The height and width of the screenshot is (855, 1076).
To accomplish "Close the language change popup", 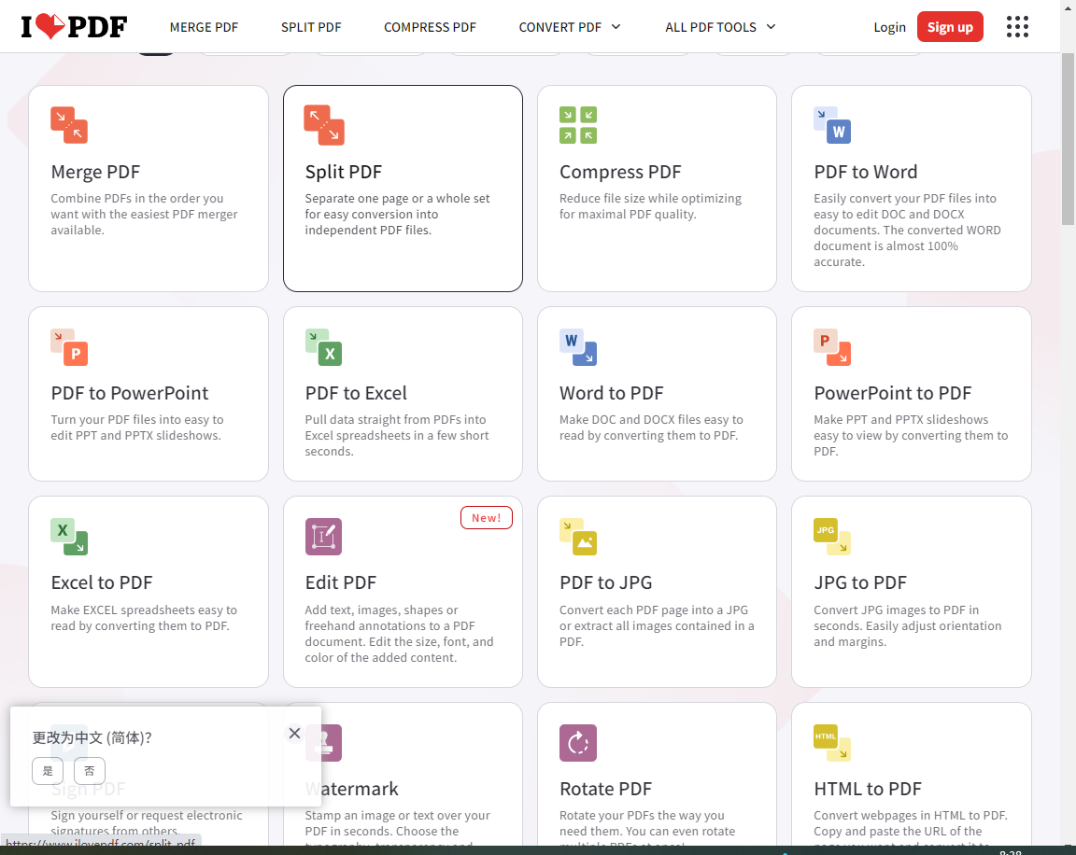I will coord(294,734).
